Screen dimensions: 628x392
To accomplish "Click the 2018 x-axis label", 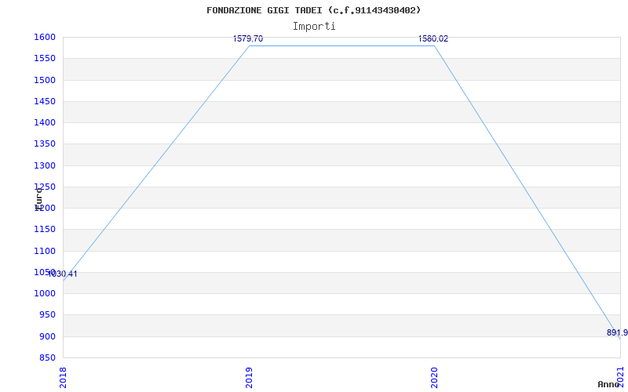I will 63,377.
